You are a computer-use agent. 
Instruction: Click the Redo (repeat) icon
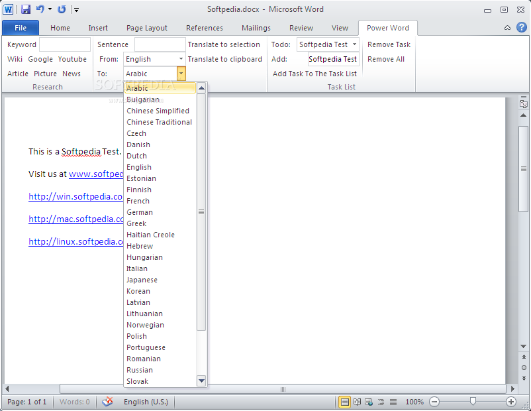[x=62, y=9]
